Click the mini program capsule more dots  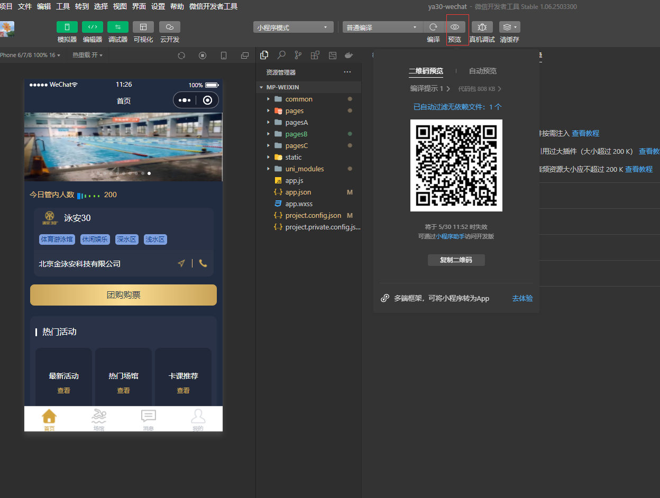tap(184, 100)
